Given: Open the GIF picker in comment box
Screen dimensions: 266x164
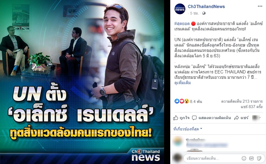Looking at the screenshot, I should point(251,158).
